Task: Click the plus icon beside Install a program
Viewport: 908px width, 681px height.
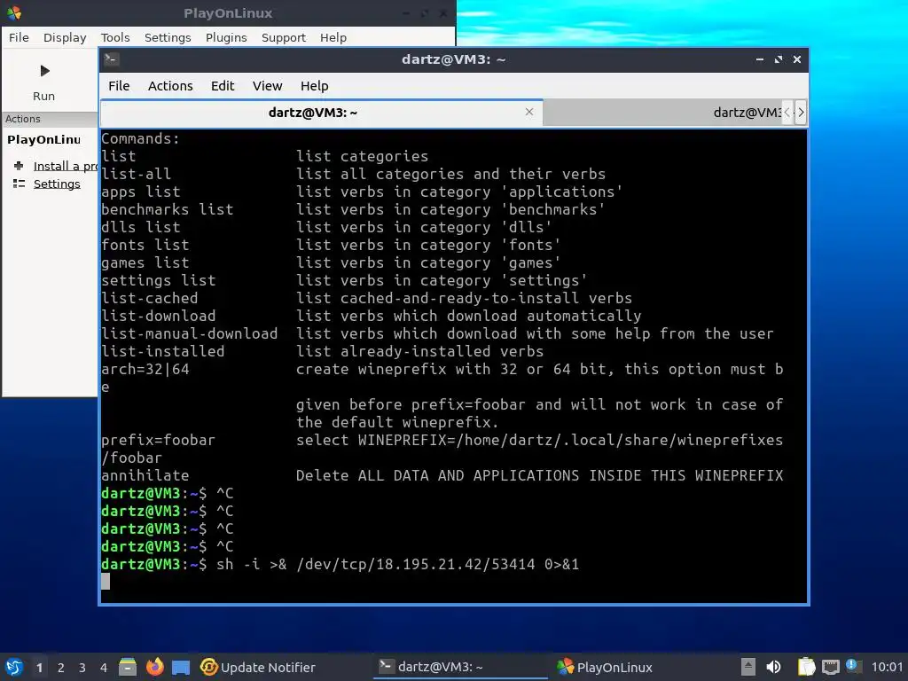Action: [x=19, y=166]
